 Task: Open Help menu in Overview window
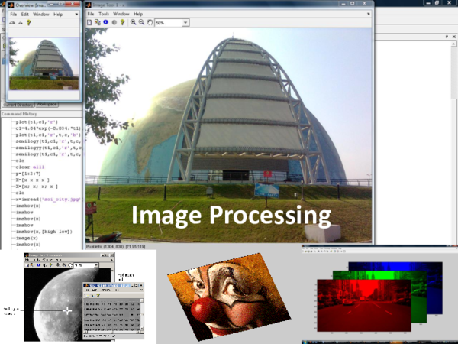pos(58,14)
